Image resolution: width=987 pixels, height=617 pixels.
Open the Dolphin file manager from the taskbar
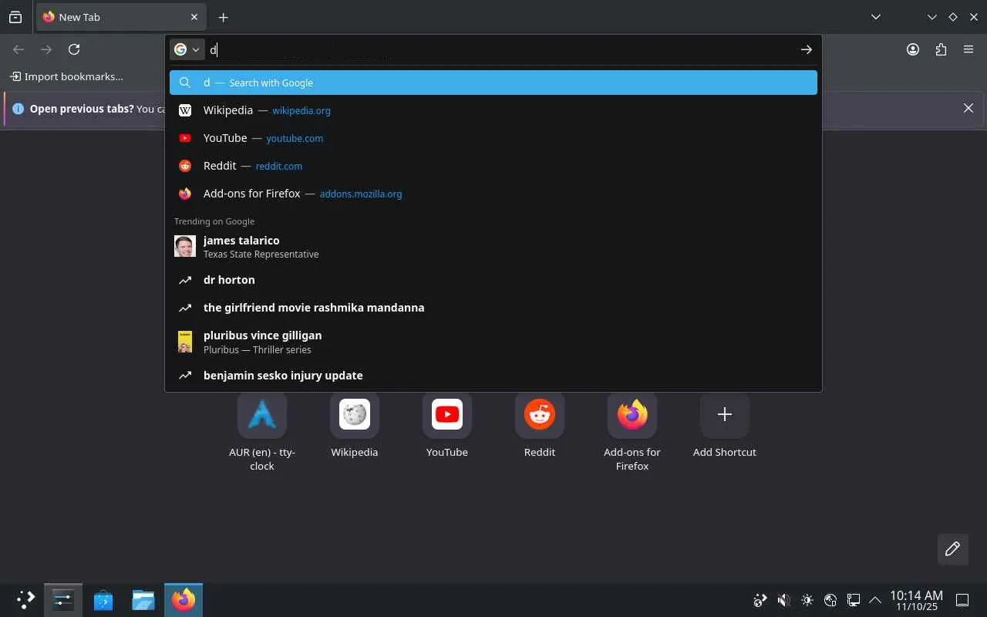[143, 600]
